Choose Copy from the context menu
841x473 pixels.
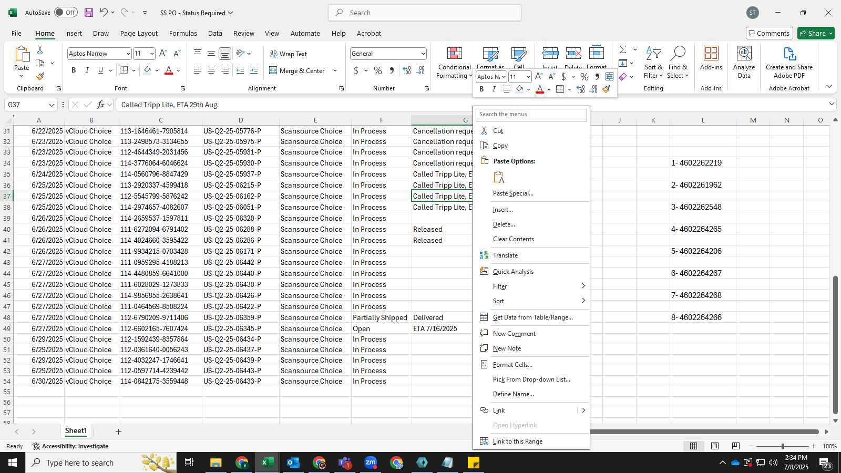(531, 146)
